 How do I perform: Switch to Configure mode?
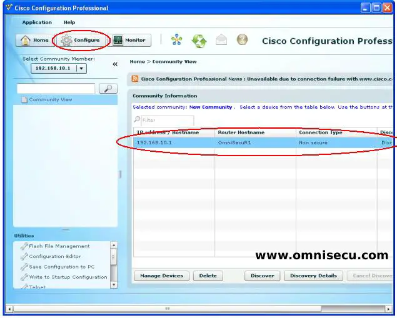click(81, 40)
